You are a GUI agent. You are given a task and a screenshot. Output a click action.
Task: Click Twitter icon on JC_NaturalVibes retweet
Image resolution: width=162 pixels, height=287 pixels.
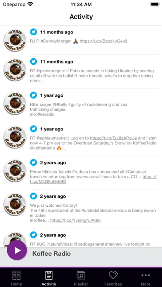[x=34, y=235]
